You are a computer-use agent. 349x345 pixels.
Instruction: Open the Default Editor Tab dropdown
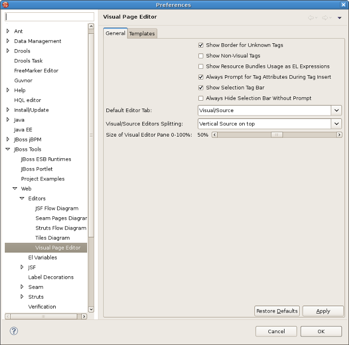click(x=336, y=111)
